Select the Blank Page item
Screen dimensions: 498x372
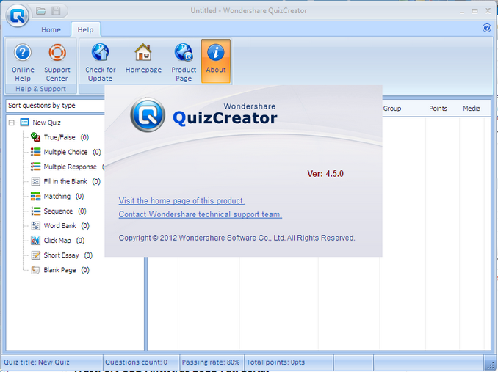60,270
